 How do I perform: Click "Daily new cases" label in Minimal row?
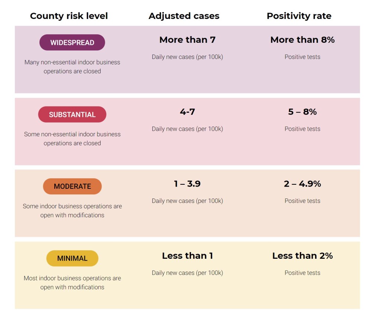click(x=187, y=273)
